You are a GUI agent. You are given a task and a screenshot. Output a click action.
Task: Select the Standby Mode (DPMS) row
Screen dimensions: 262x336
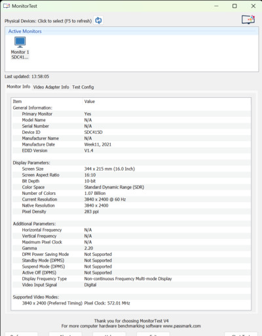131,261
